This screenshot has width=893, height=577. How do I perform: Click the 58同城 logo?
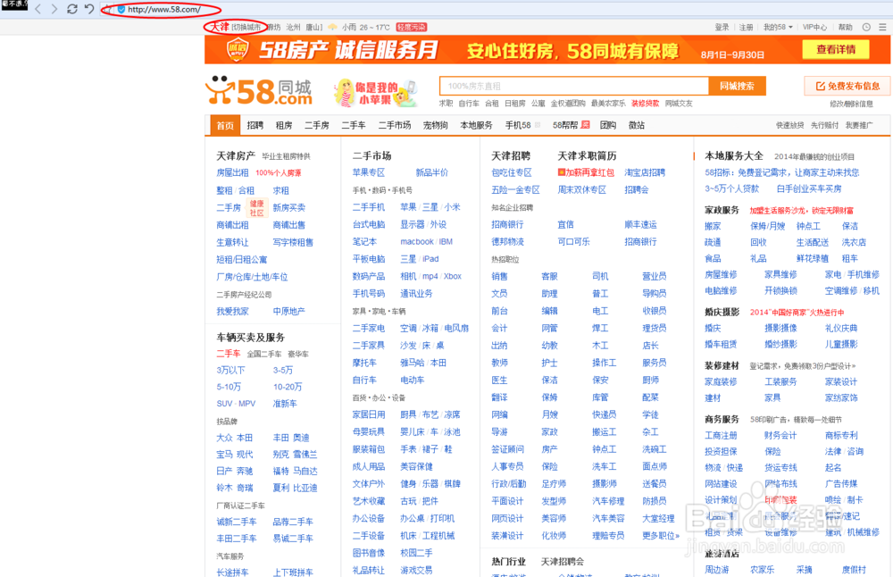[x=259, y=90]
